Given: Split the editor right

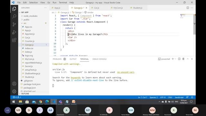Looking at the screenshot, I should (188, 8).
